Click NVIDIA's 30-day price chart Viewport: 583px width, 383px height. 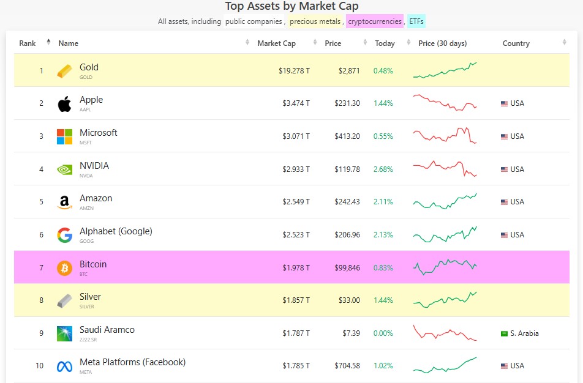point(445,169)
